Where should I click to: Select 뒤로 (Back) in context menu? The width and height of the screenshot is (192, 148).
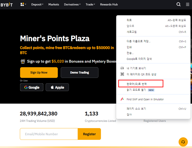click(x=153, y=20)
